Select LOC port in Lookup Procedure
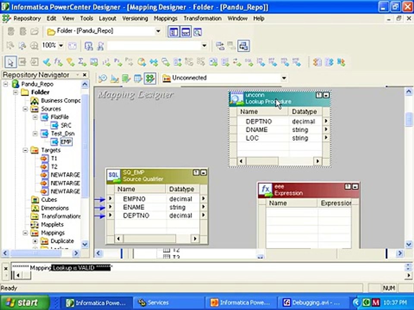 (x=252, y=138)
